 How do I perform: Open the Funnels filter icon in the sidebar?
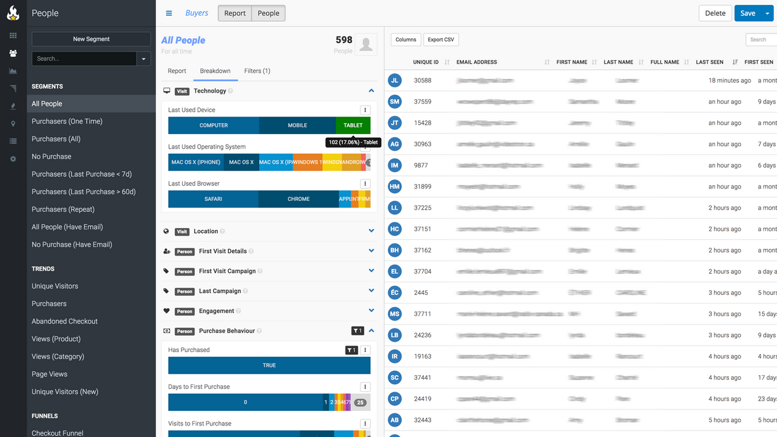click(x=13, y=89)
